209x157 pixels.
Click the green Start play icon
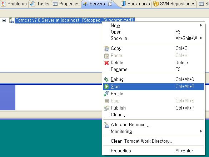(106, 87)
